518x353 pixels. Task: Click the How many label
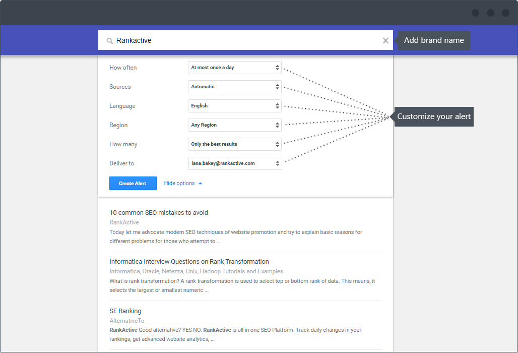tap(123, 144)
